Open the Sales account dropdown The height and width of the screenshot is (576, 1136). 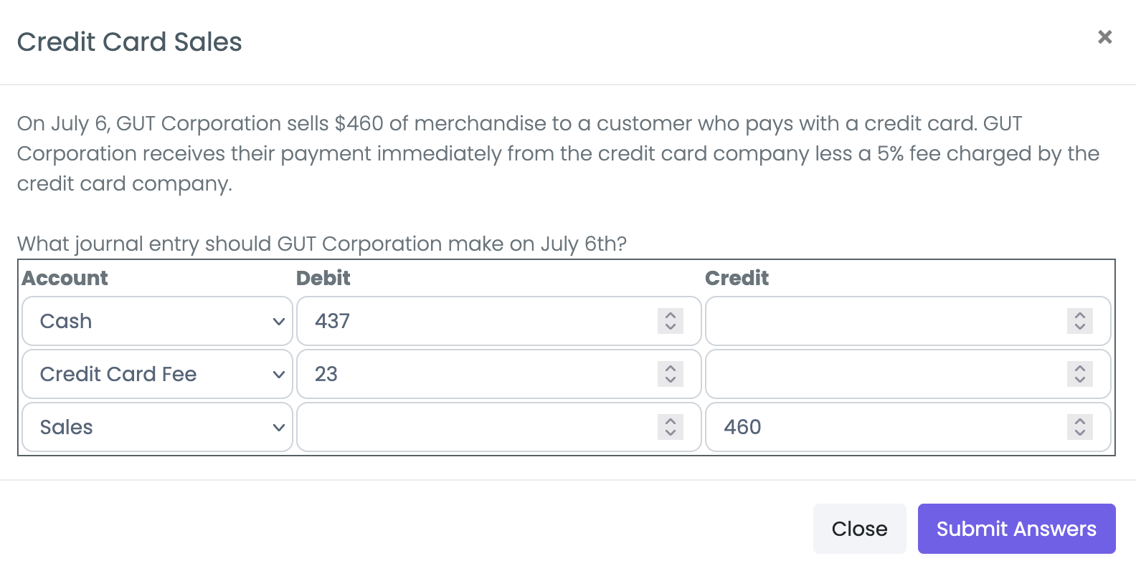[x=157, y=427]
